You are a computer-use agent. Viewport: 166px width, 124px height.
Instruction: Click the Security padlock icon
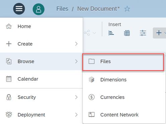click(9, 97)
